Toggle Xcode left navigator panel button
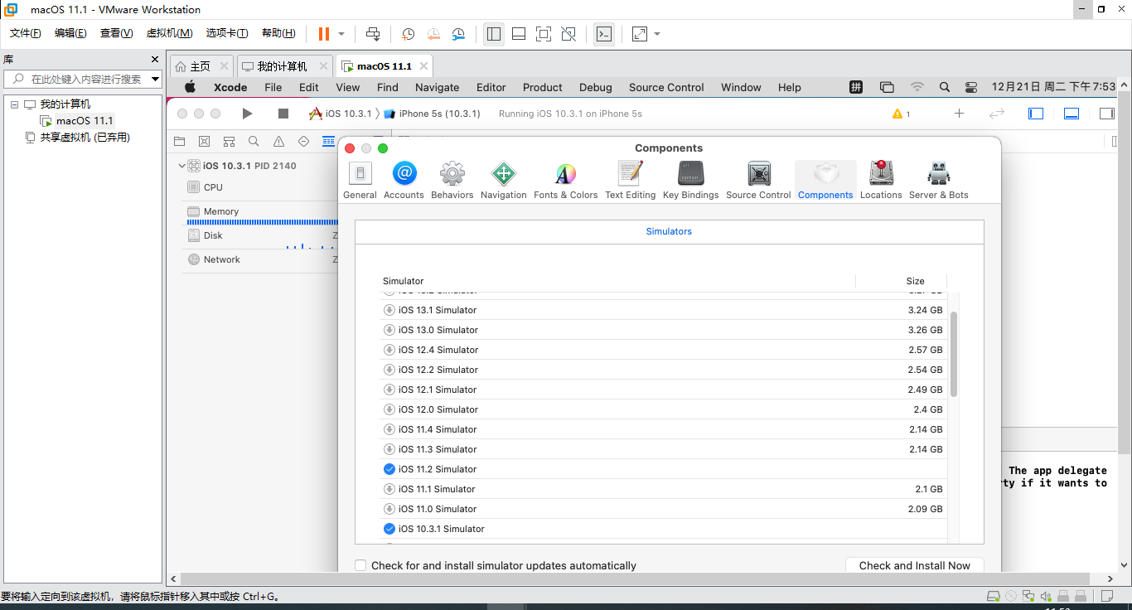 tap(1036, 114)
